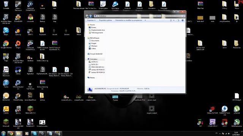Open Skype from the taskbar
Screen dimensions: 243x136
(35, 133)
